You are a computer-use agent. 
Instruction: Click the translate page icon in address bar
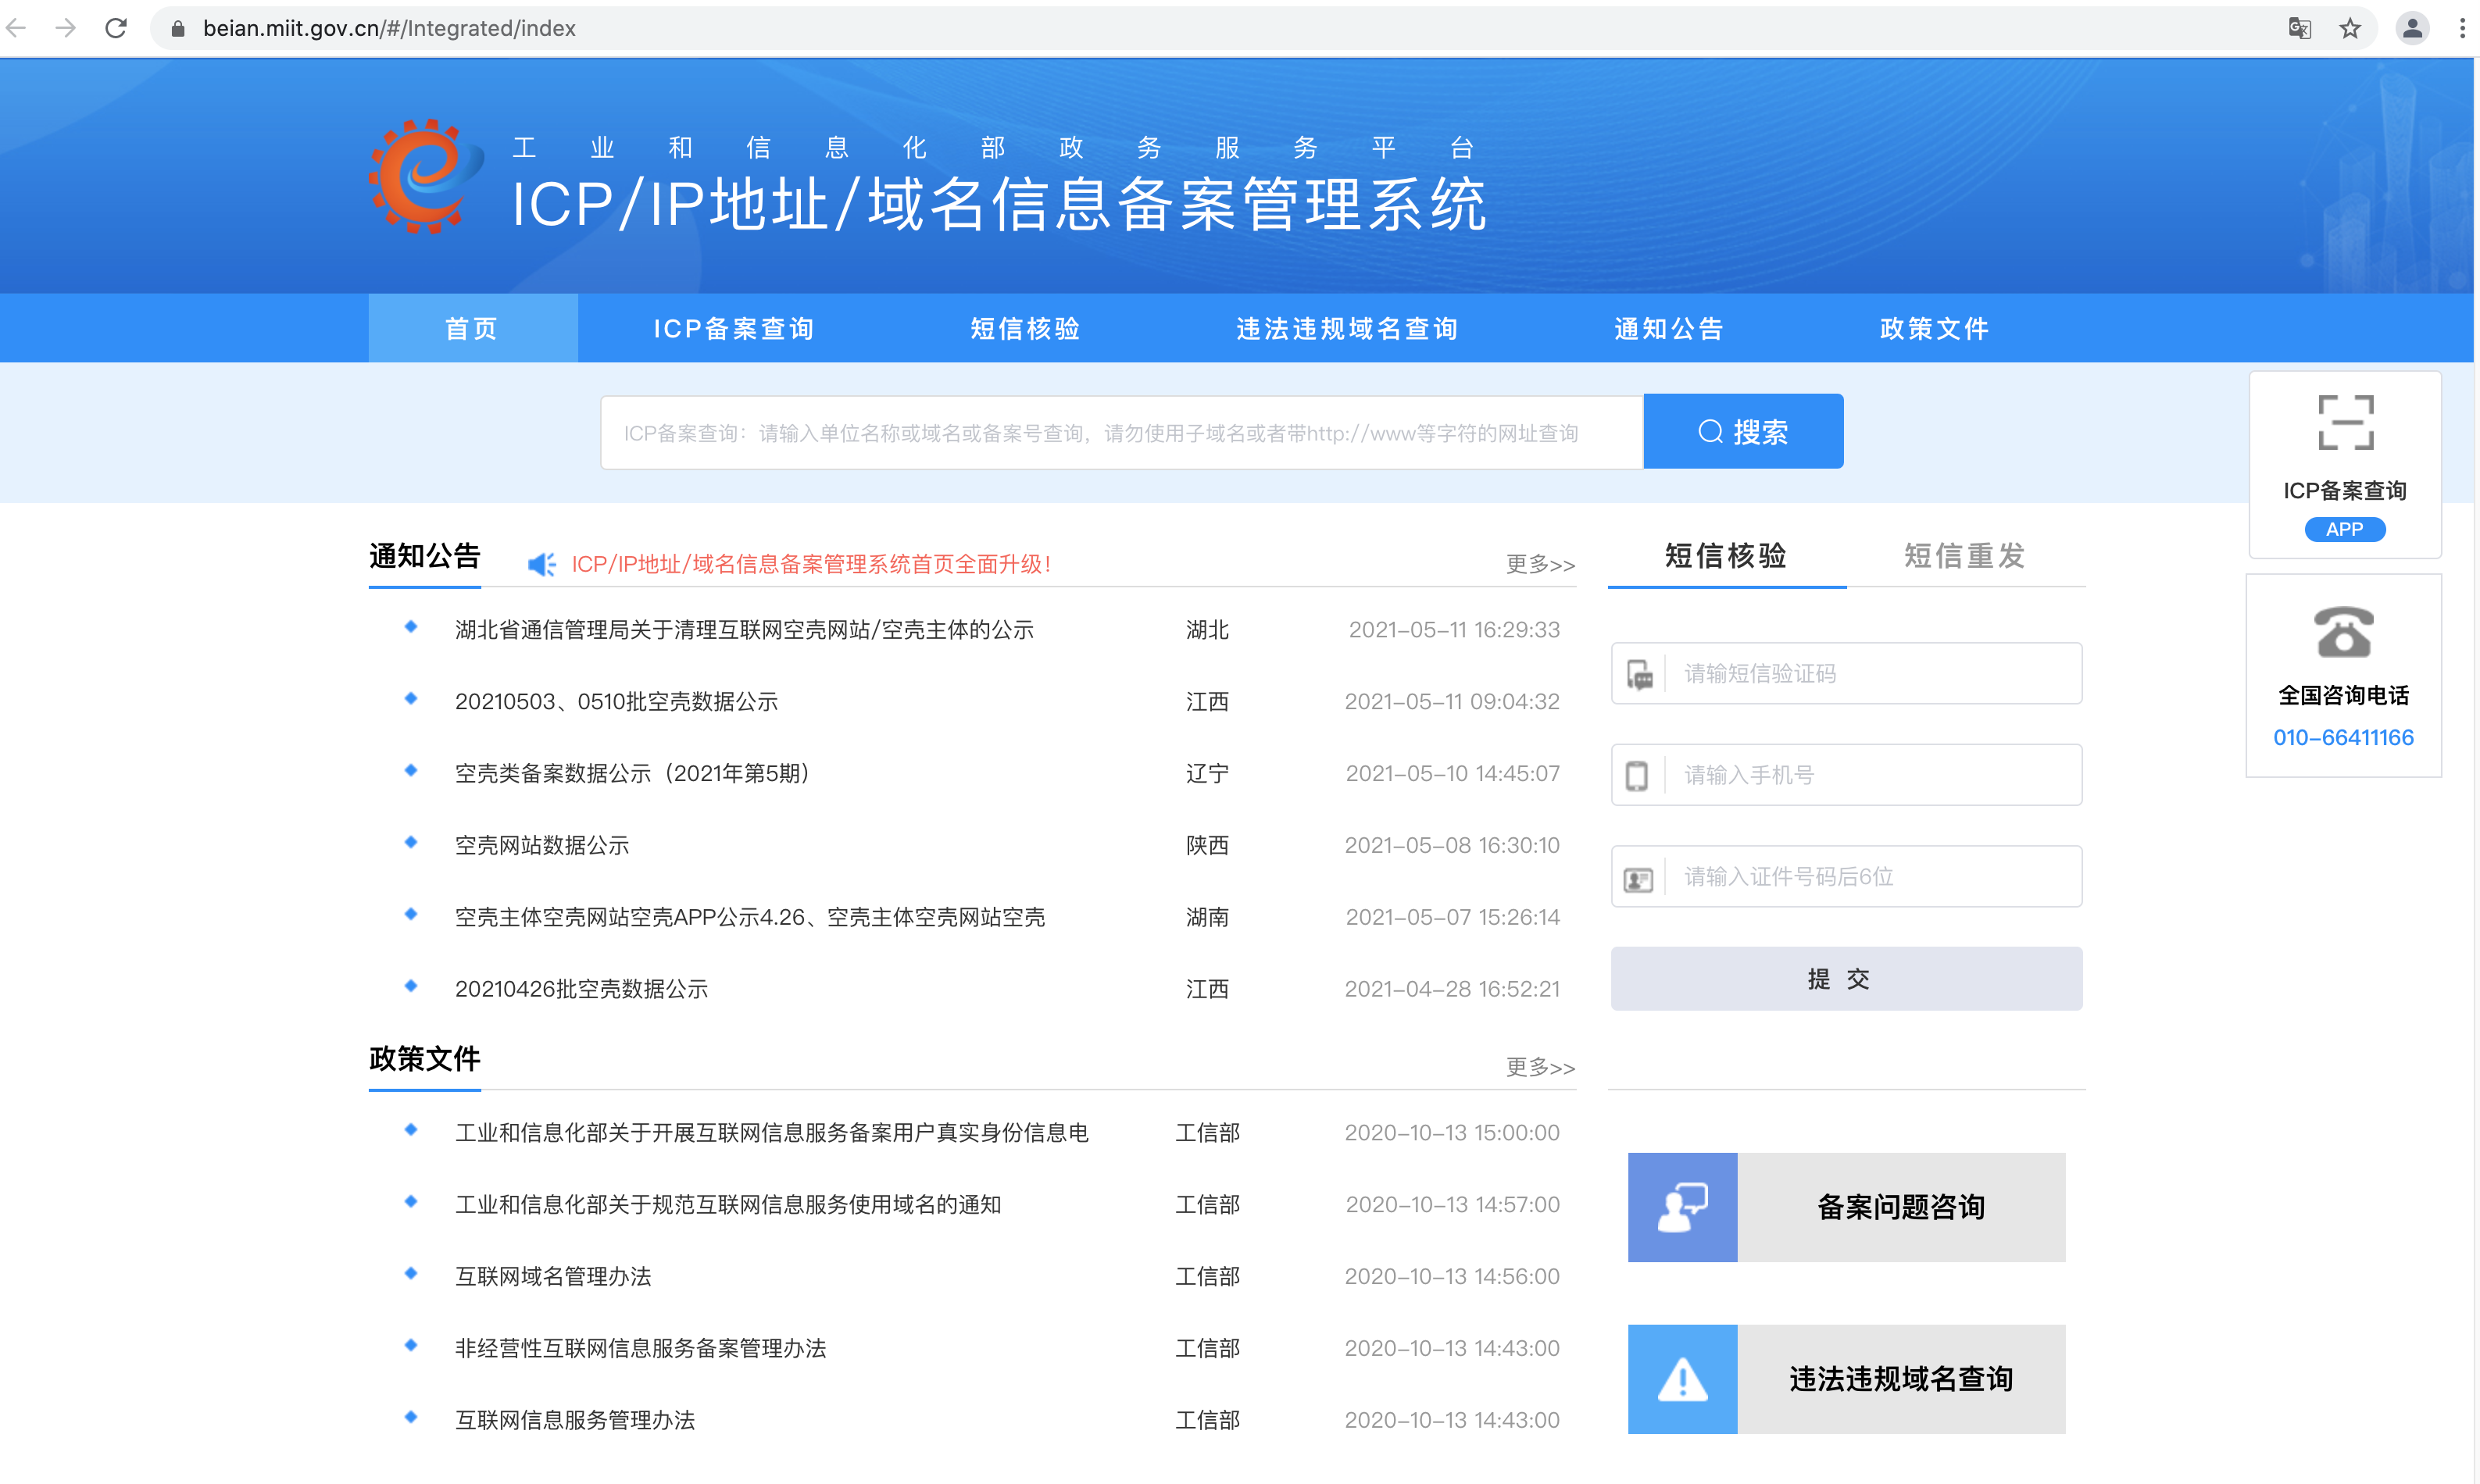pyautogui.click(x=2299, y=28)
